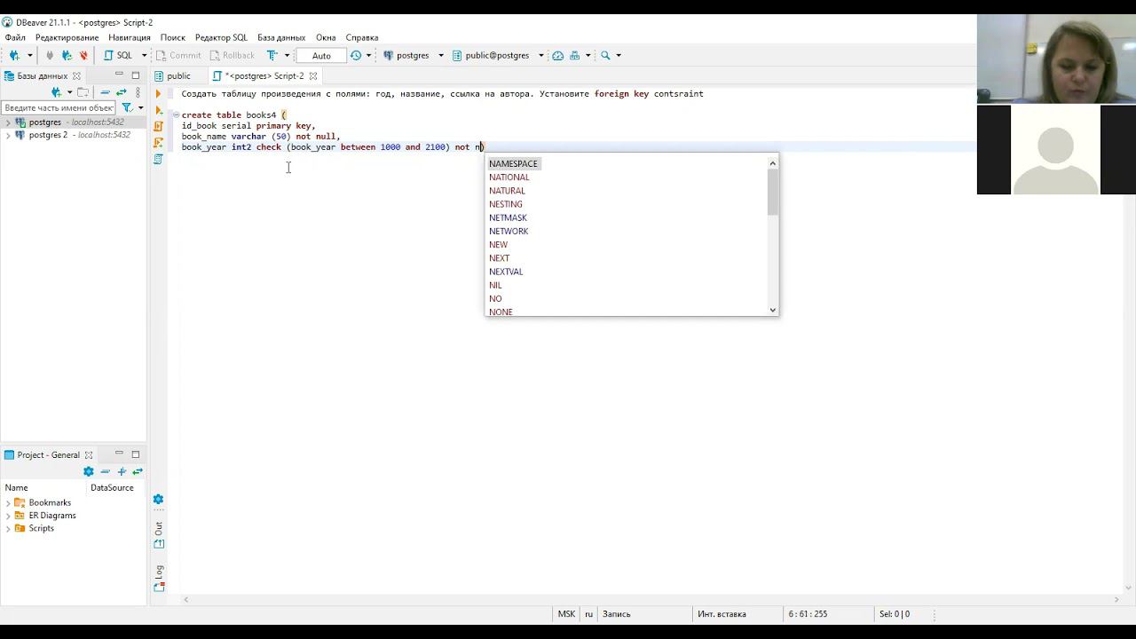Click the plus icon in Project panel
This screenshot has height=639, width=1136.
click(x=122, y=471)
